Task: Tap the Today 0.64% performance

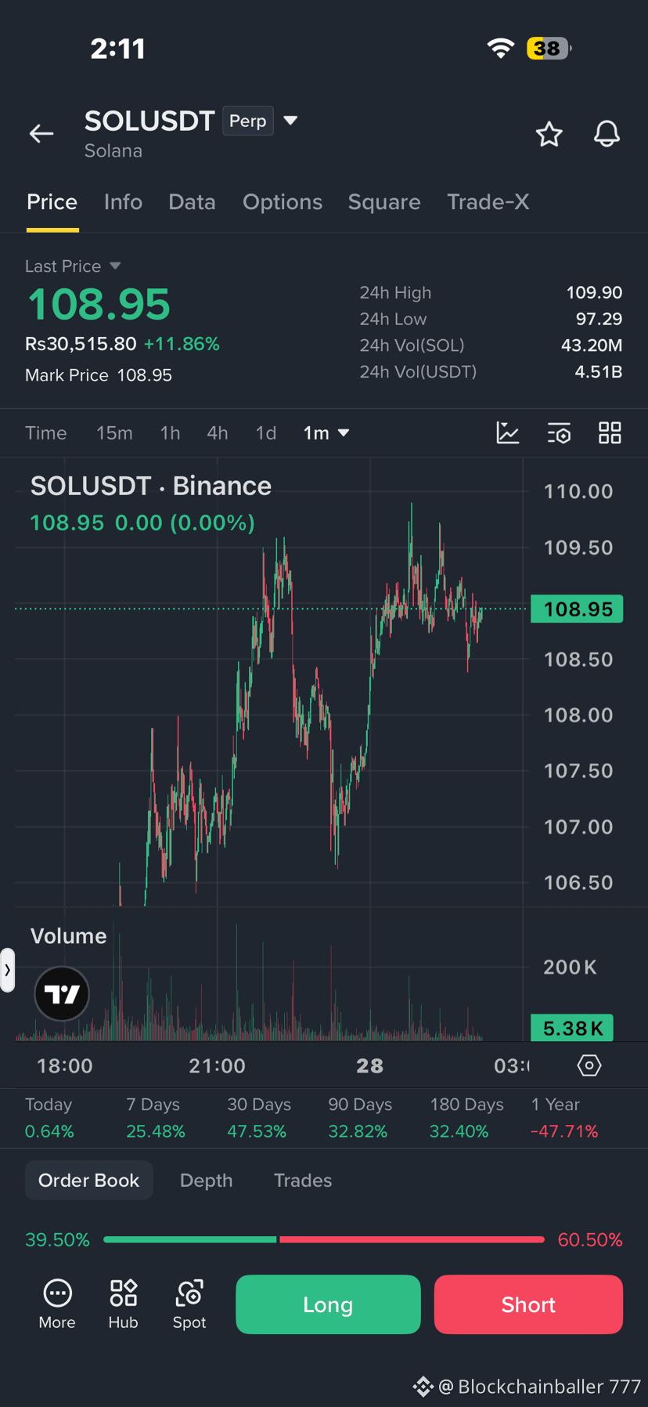Action: pos(49,1118)
